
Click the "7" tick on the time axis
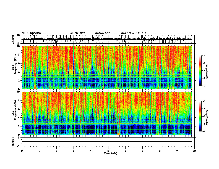pos(143,151)
